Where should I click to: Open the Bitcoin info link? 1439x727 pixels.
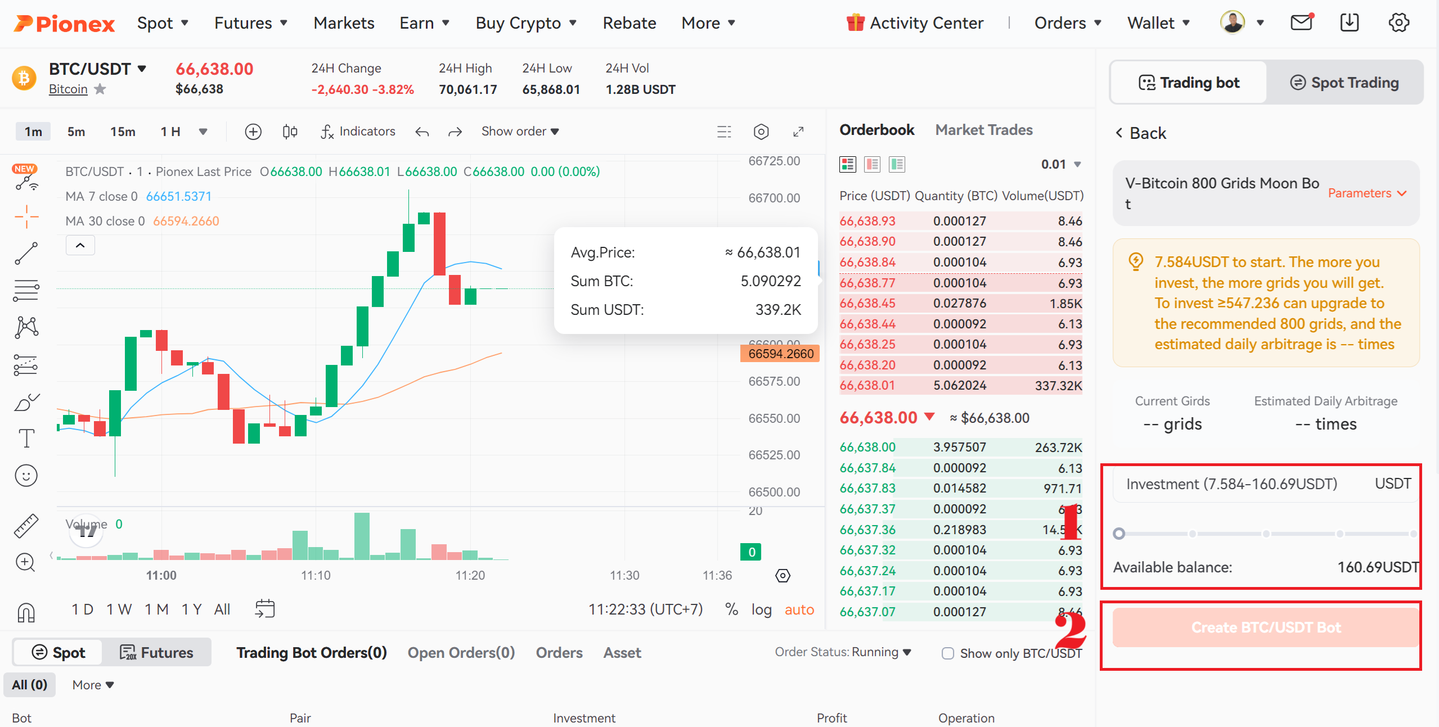pos(68,89)
